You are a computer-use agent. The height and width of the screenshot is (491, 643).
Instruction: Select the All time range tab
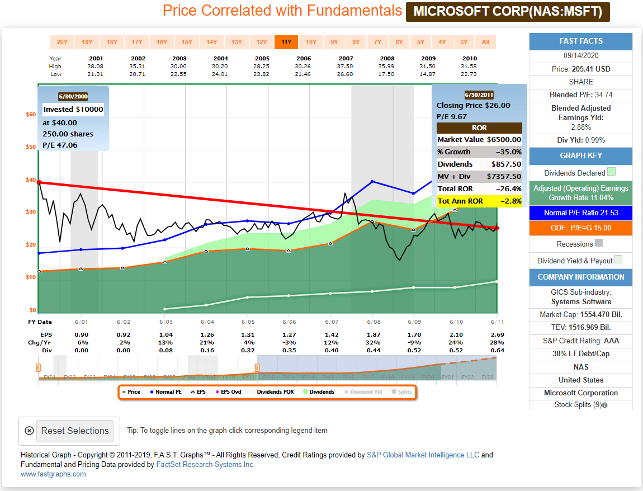pyautogui.click(x=485, y=42)
